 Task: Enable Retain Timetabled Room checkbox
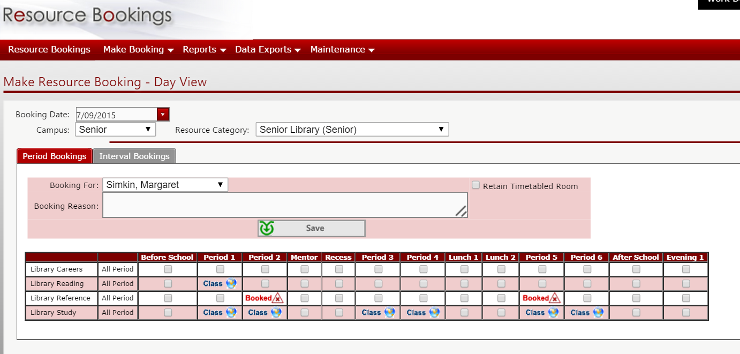(x=475, y=185)
